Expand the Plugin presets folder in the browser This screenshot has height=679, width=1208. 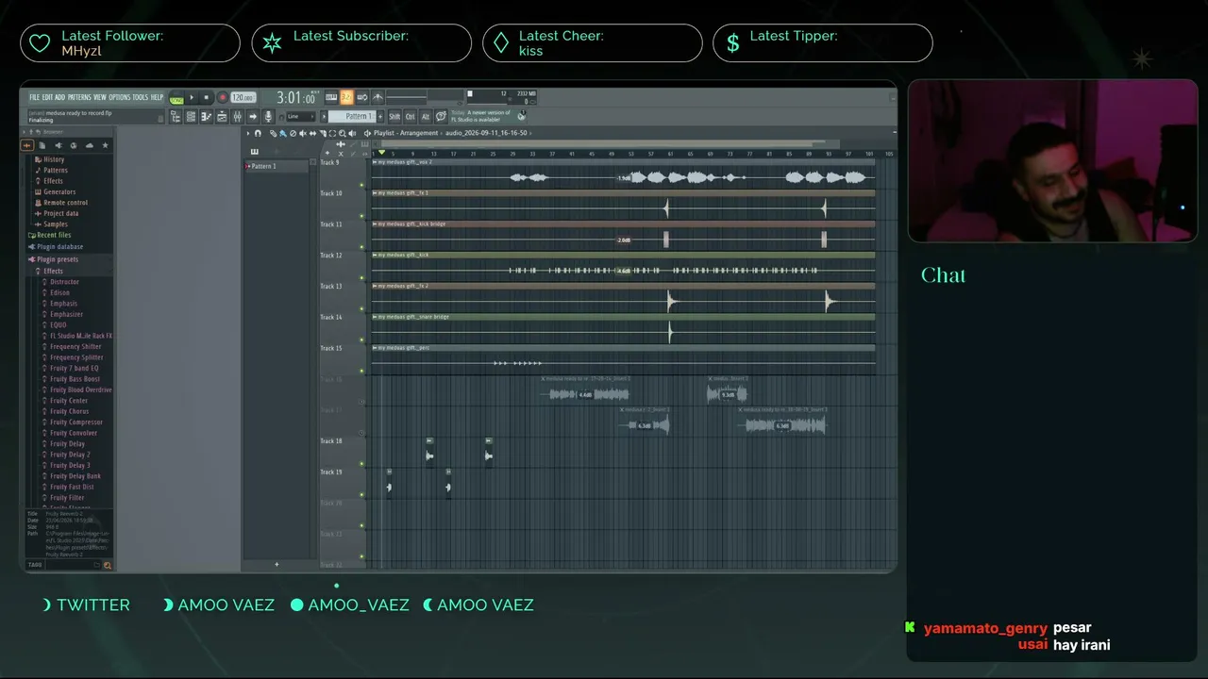coord(57,259)
